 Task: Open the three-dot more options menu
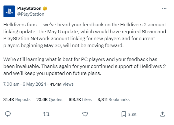(x=164, y=9)
